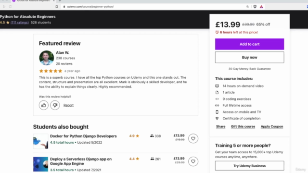The width and height of the screenshot is (308, 173).
Task: Click '3.5 total hours' on Serverless course
Action: point(62,170)
